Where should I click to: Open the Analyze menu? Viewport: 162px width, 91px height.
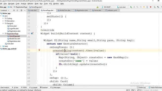24,4
